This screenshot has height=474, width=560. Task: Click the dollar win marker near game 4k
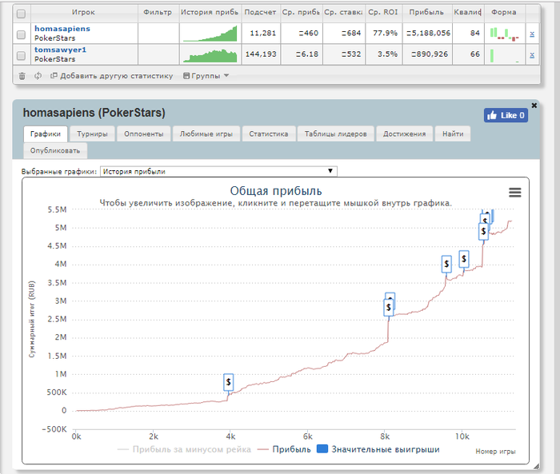228,382
